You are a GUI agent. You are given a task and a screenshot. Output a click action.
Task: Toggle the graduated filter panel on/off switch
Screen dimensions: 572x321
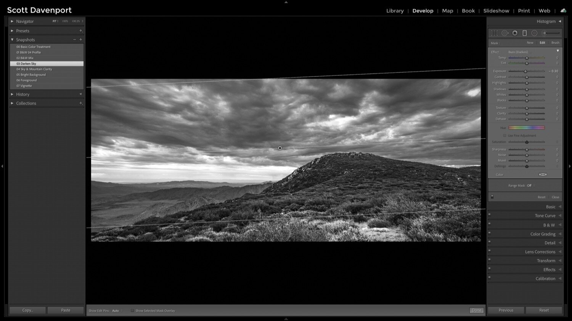pos(492,197)
